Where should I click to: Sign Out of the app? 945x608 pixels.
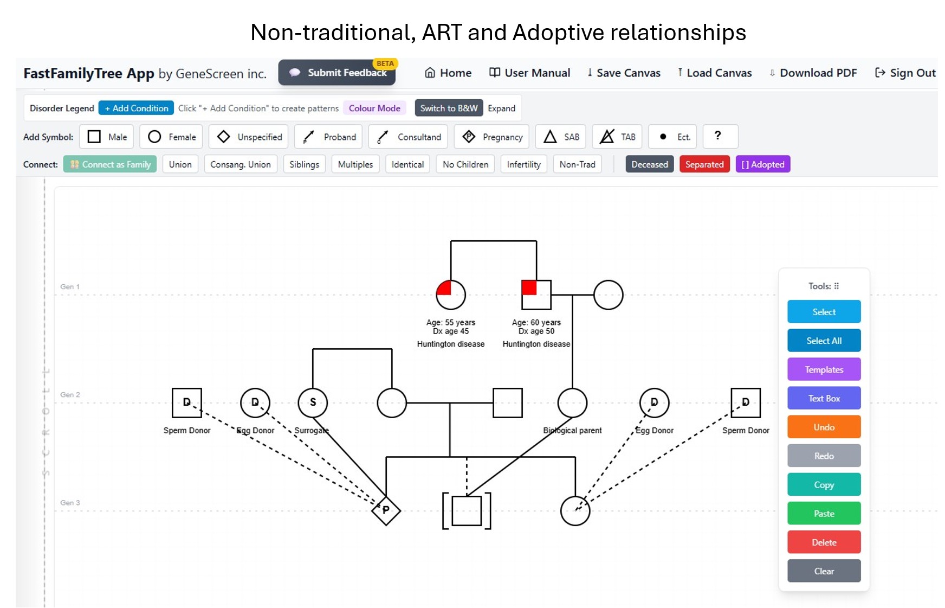[905, 73]
